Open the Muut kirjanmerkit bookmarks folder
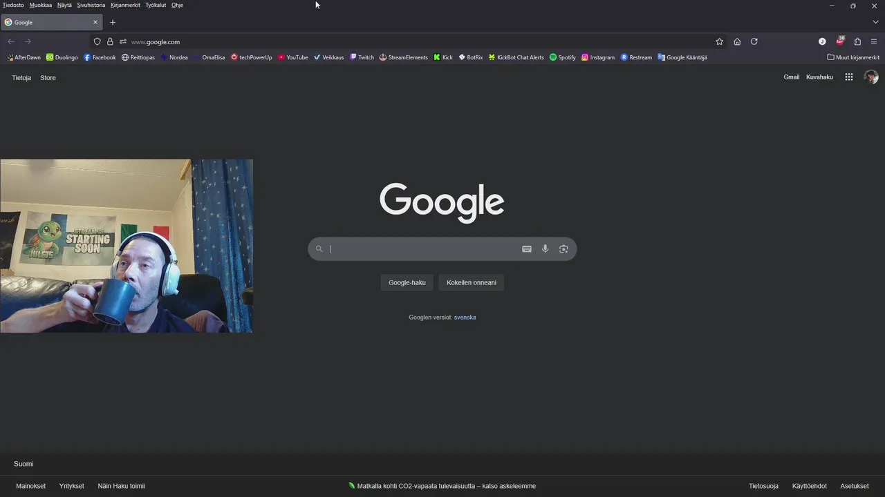Screen dimensions: 885x497 853,57
